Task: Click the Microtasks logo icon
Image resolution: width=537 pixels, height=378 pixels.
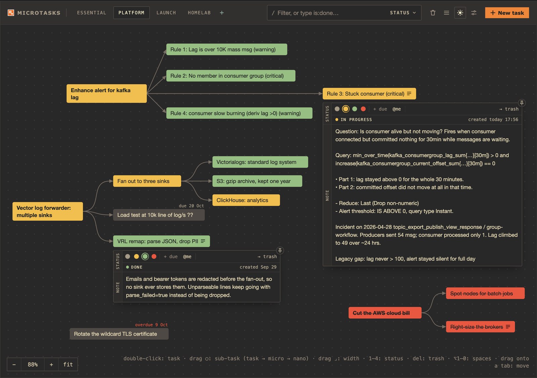Action: [11, 13]
